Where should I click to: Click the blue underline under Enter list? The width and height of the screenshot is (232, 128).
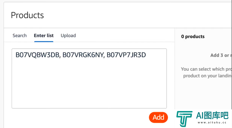[44, 41]
